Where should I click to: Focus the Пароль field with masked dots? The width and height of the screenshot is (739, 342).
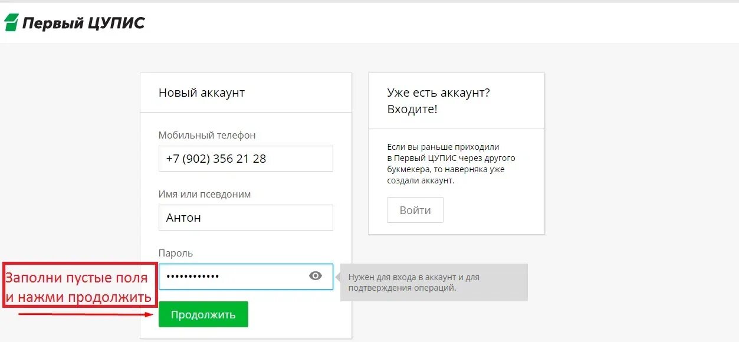click(245, 276)
